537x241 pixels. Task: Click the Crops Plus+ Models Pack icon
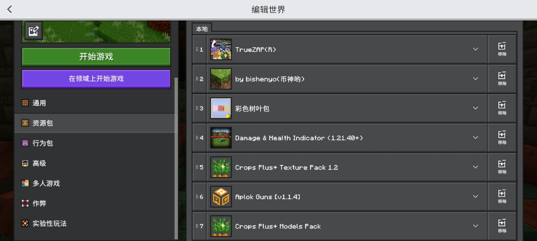pyautogui.click(x=221, y=226)
